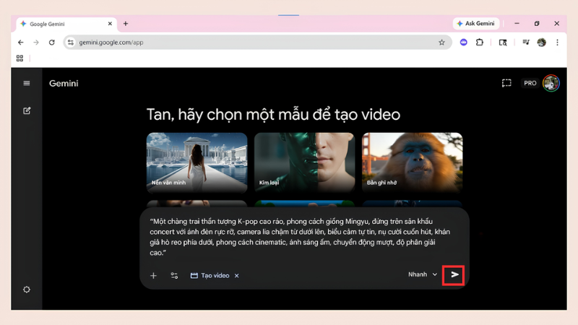Send the prompt with the arrow button

[x=454, y=275]
